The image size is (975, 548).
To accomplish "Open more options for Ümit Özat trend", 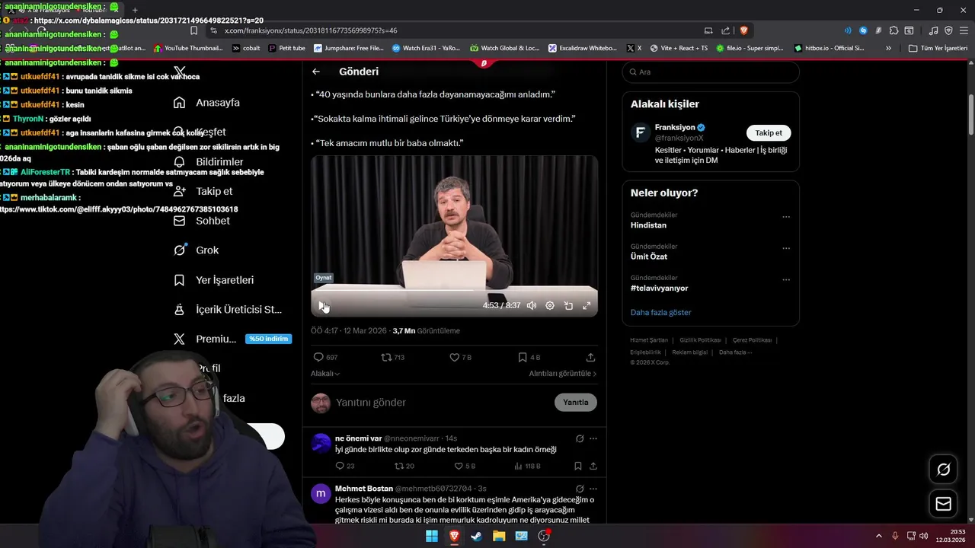I will pyautogui.click(x=786, y=248).
